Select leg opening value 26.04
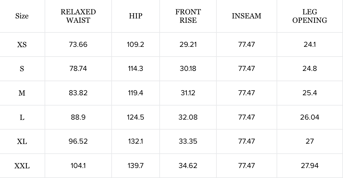Screen dimensions: 343x178 [310, 117]
